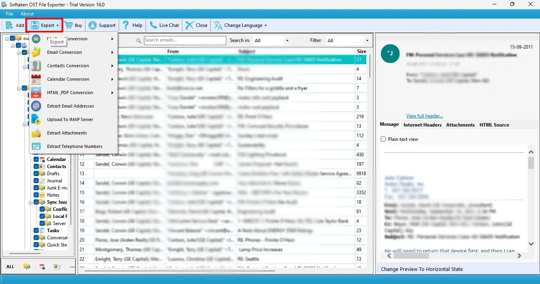Open the Buy shopping cart icon
The image size is (540, 284).
68,25
